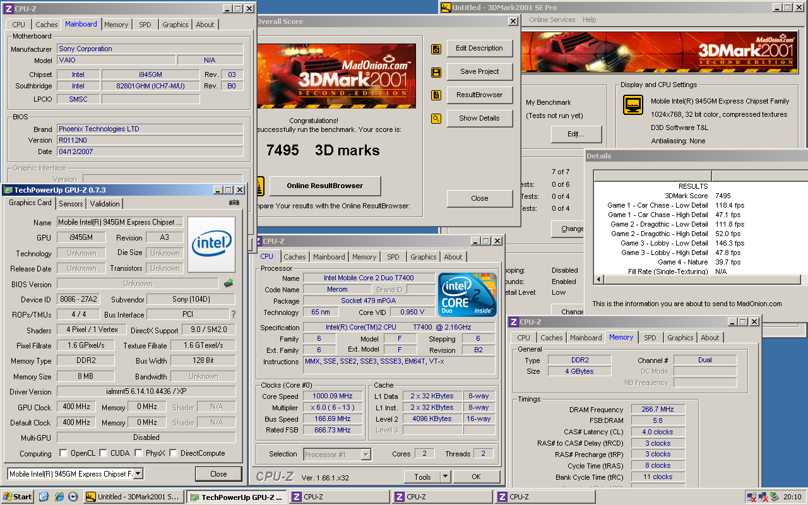Open the Caches tab in the CPU-Z Mainboard window
This screenshot has height=505, width=808.
(47, 25)
